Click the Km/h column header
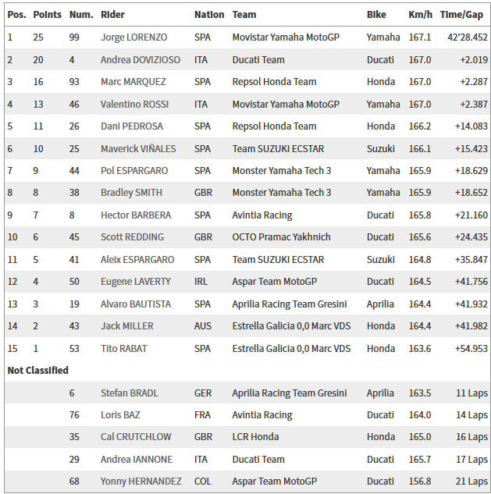The height and width of the screenshot is (494, 491). click(421, 15)
